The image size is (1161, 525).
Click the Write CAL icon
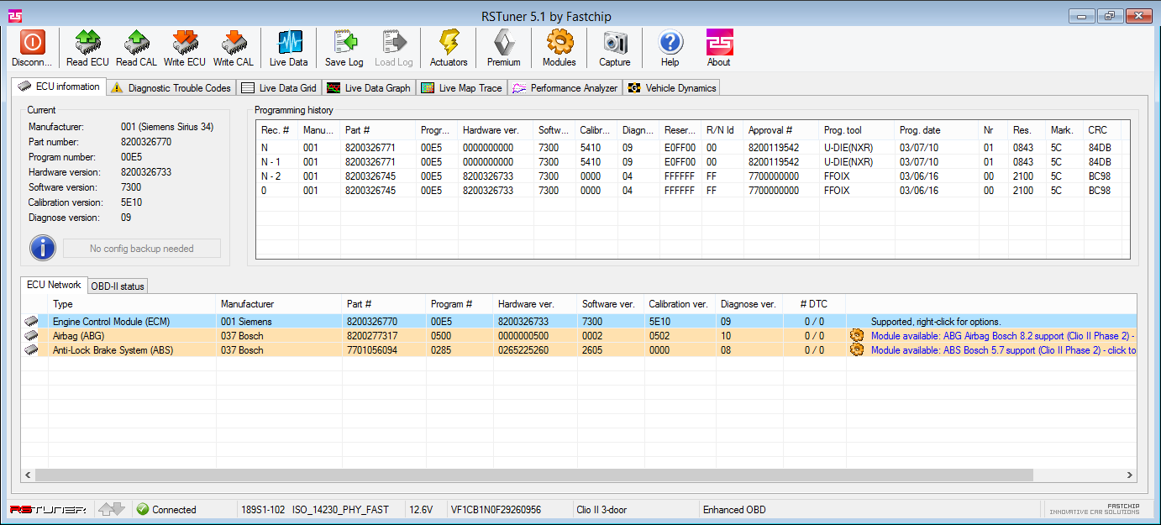click(x=233, y=48)
